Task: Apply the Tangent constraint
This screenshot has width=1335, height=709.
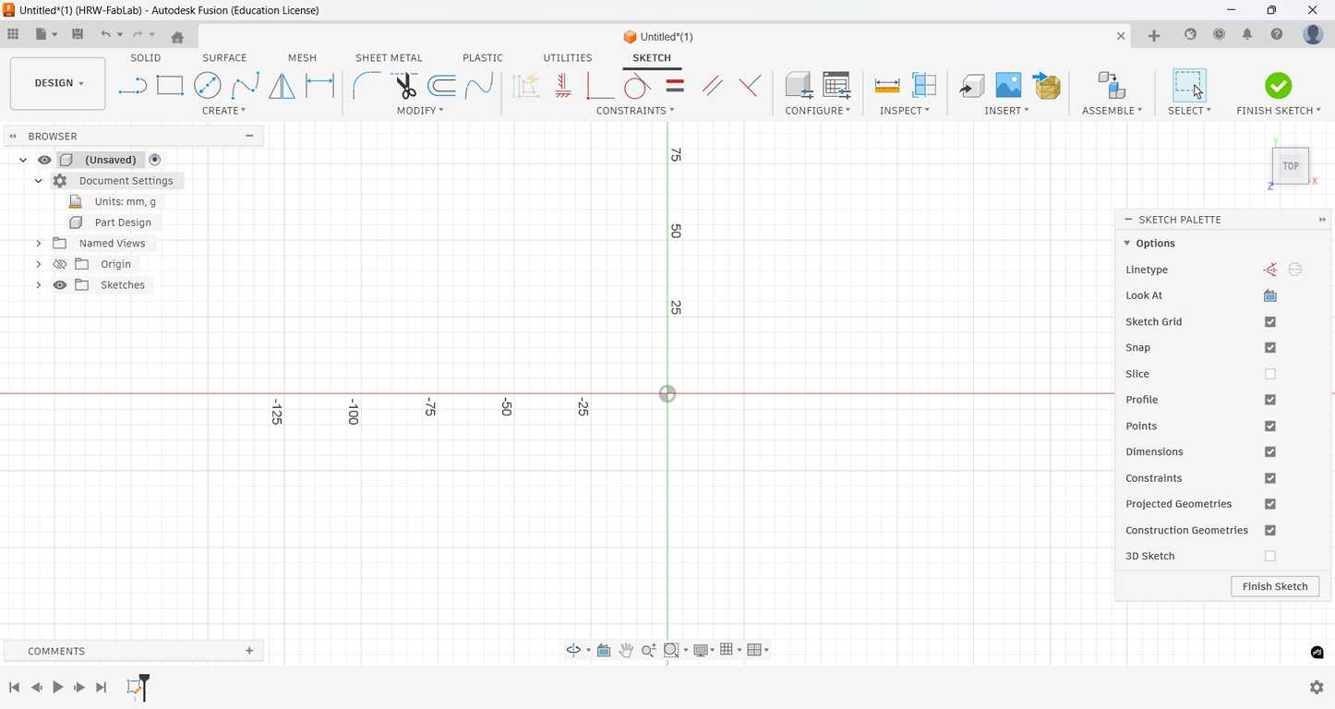Action: [637, 86]
